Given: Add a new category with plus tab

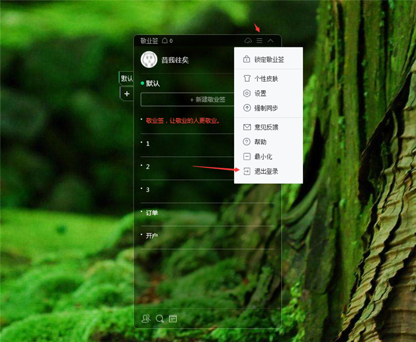Looking at the screenshot, I should [x=127, y=94].
